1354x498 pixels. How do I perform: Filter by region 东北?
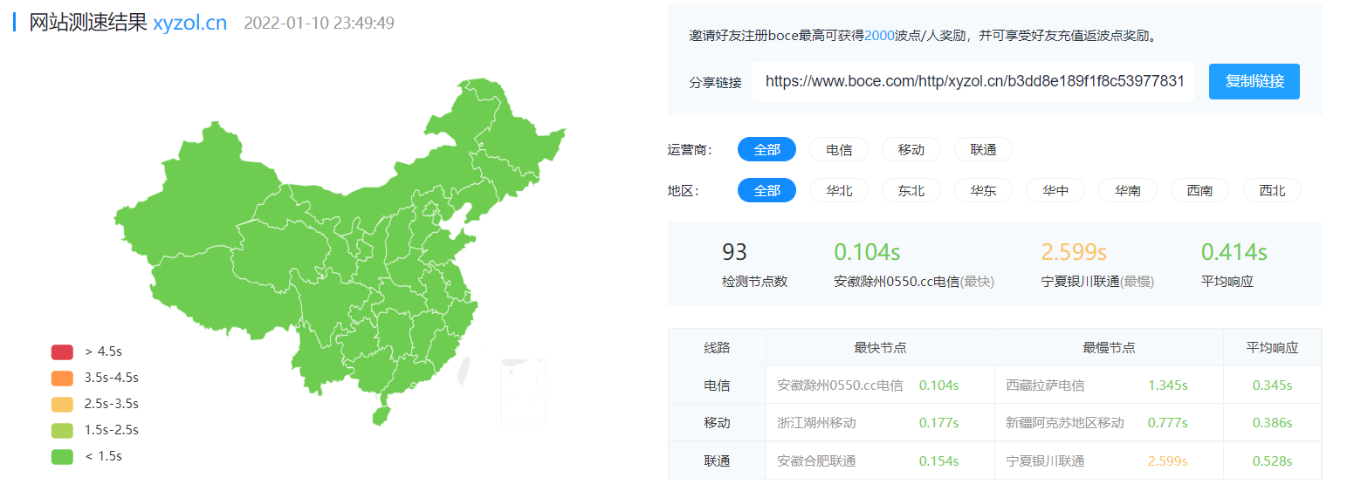tap(911, 190)
